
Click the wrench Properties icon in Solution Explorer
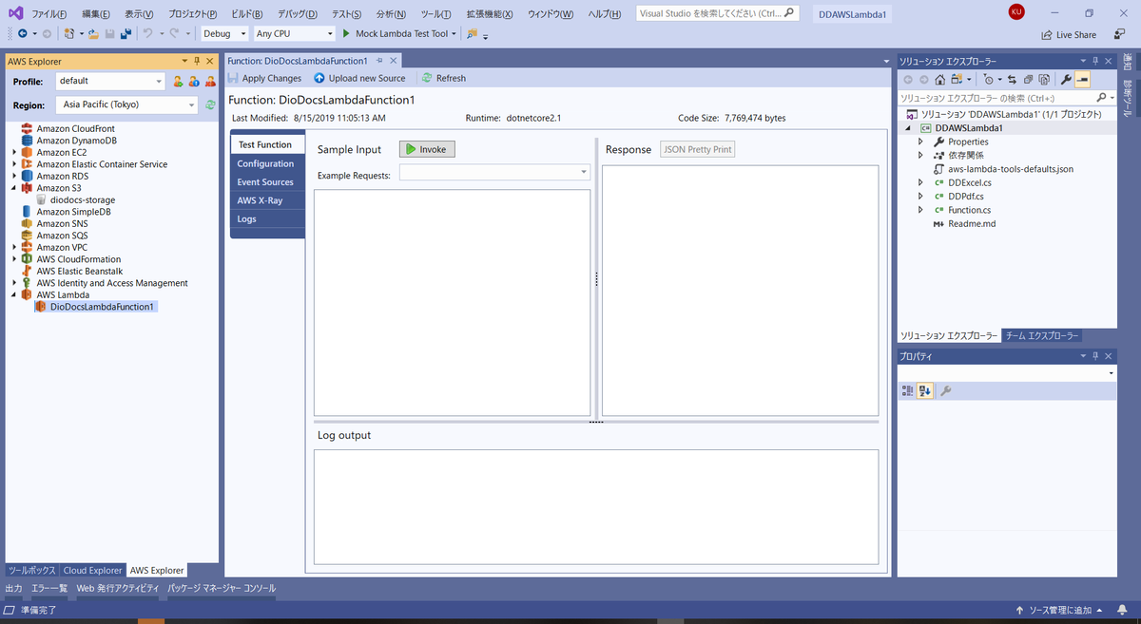(x=1066, y=80)
